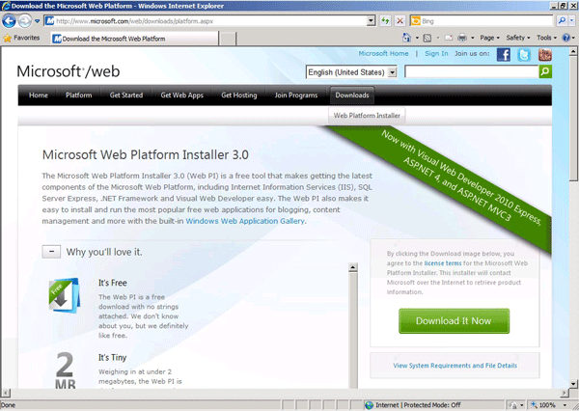Open the English (United States) language dropdown
The image size is (579, 411).
point(351,72)
